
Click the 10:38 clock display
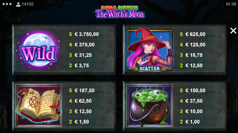point(231,4)
